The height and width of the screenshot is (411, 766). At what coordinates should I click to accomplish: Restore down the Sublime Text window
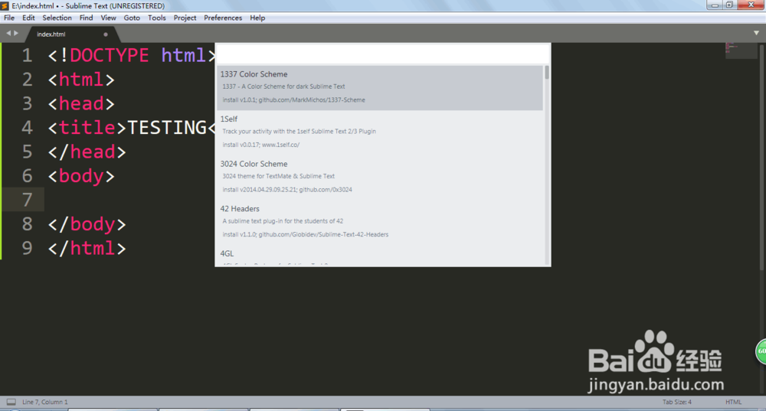[729, 5]
